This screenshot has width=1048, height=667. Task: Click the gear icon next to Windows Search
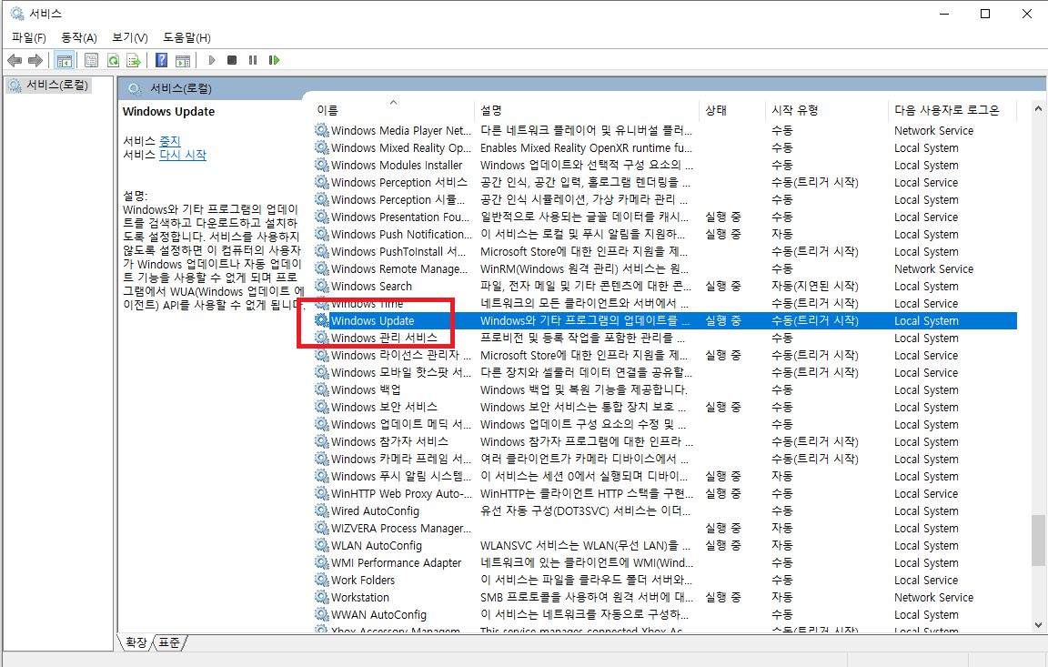pyautogui.click(x=322, y=286)
